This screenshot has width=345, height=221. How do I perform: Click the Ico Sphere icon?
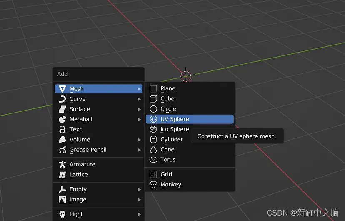click(x=153, y=129)
